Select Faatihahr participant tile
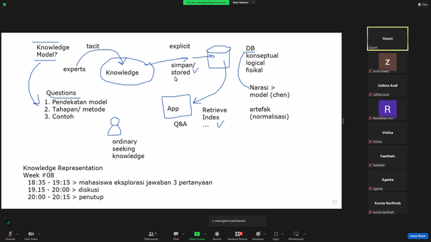The height and width of the screenshot is (242, 431). [388, 157]
